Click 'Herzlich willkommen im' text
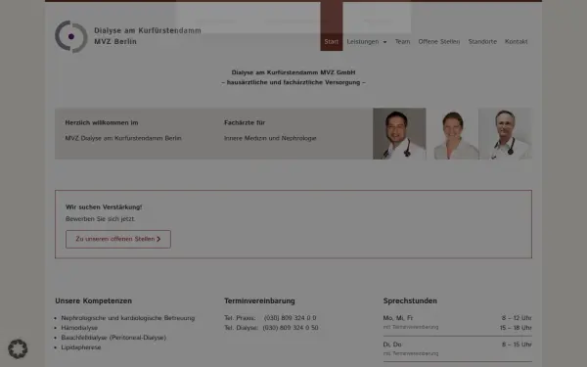Image resolution: width=587 pixels, height=367 pixels. point(102,122)
